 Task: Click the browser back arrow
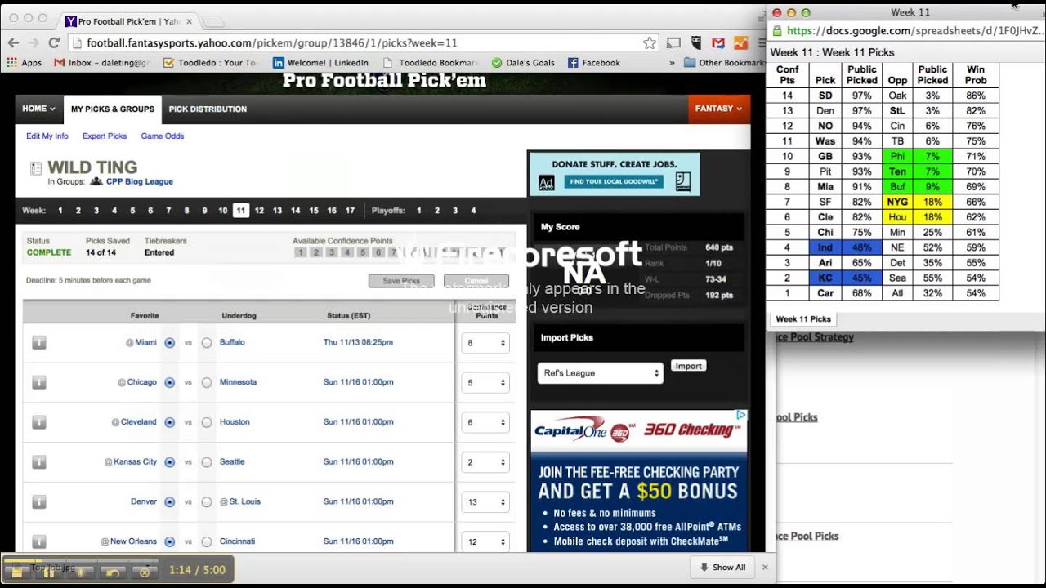coord(13,43)
